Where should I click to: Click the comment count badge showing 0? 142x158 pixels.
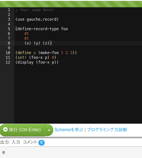coord(42,142)
